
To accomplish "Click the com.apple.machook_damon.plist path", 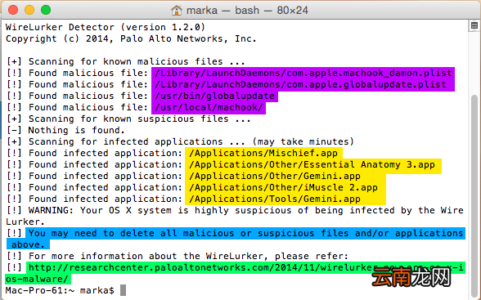I will click(303, 73).
